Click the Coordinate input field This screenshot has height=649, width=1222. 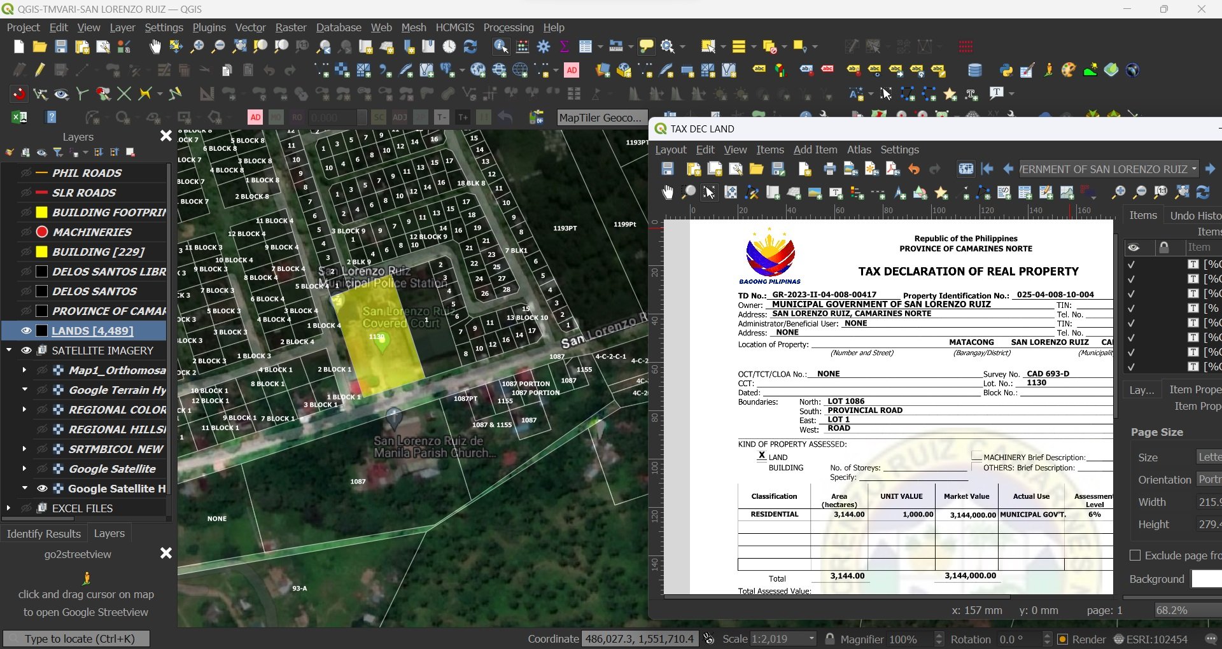point(640,639)
